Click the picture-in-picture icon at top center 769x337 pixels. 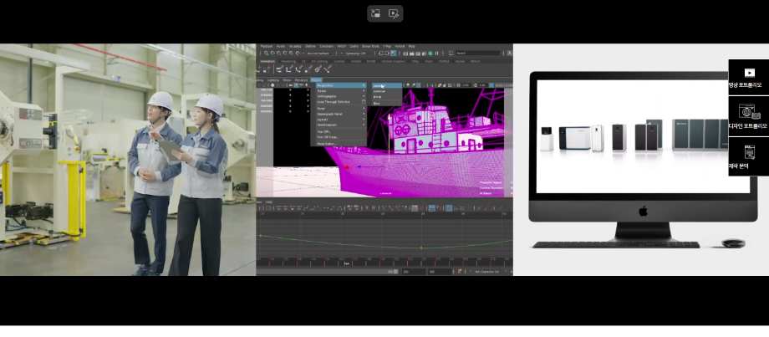(x=376, y=13)
